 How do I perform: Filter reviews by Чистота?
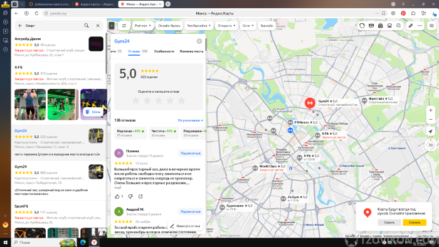(164, 133)
